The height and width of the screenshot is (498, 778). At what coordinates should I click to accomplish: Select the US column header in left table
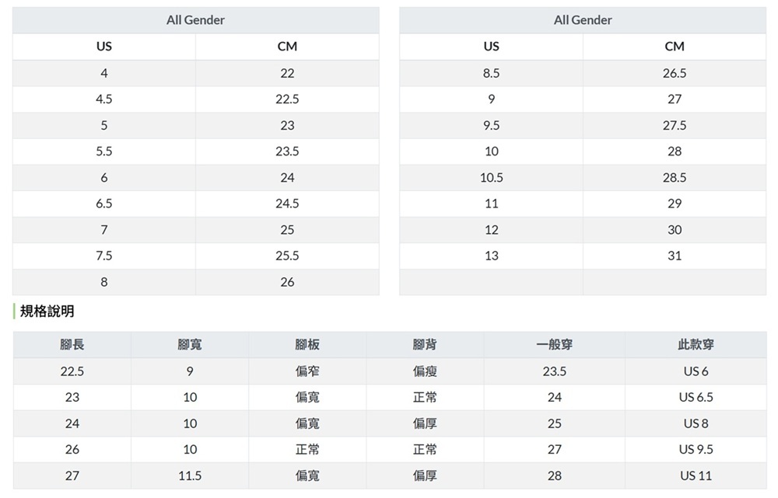[x=103, y=47]
